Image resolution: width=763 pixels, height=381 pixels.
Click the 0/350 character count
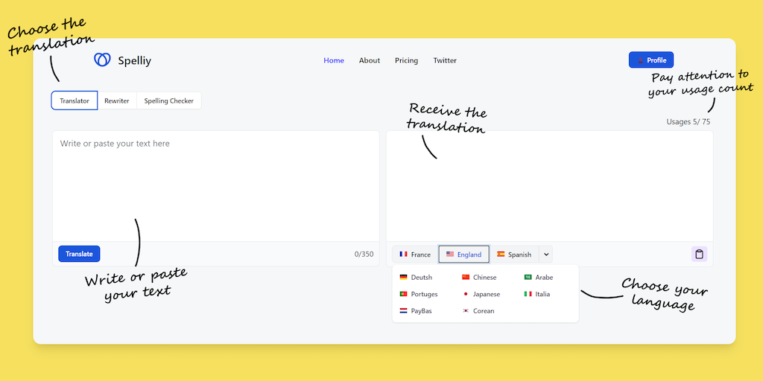pos(364,254)
